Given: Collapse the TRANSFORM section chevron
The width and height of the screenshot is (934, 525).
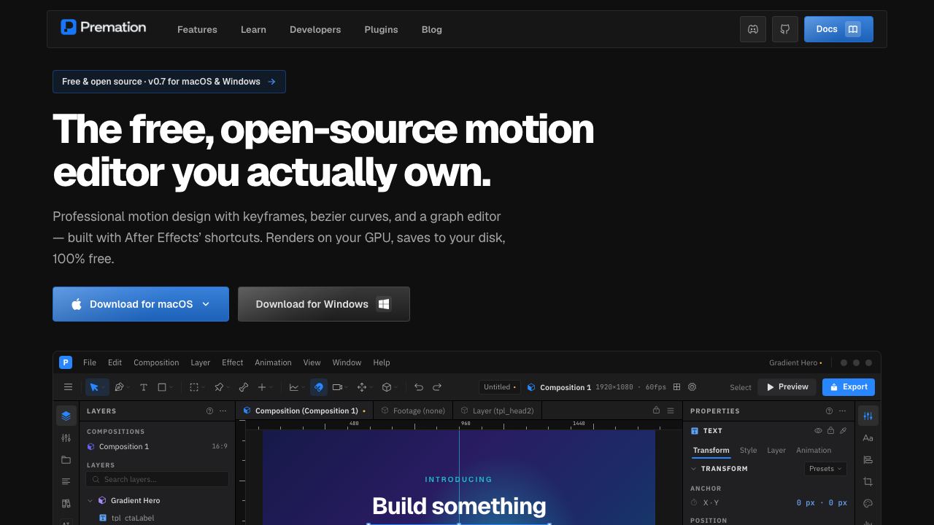Looking at the screenshot, I should (x=693, y=469).
